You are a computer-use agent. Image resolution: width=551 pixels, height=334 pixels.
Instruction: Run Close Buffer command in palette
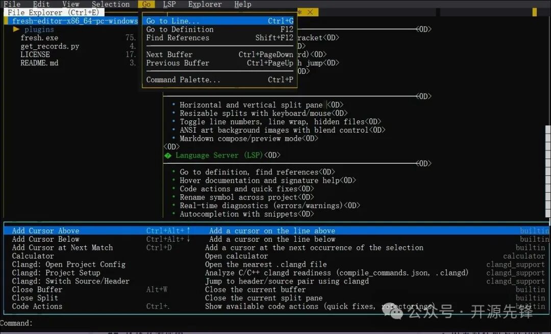click(276, 290)
